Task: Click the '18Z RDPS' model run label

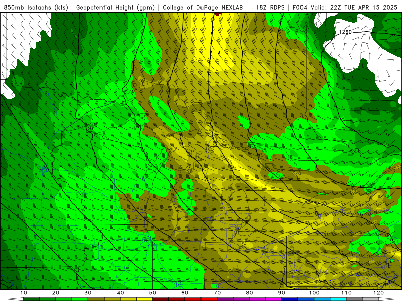Action: (x=270, y=7)
